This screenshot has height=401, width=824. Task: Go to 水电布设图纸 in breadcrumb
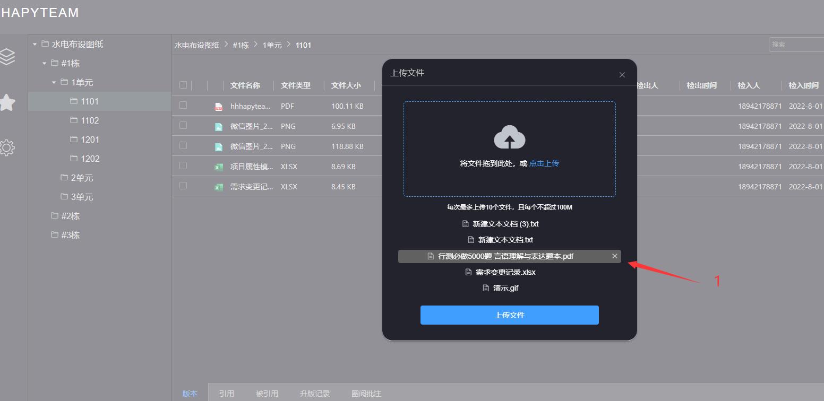click(197, 45)
